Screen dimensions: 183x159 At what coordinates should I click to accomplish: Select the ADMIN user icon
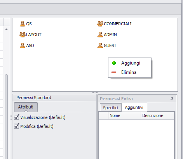100,35
